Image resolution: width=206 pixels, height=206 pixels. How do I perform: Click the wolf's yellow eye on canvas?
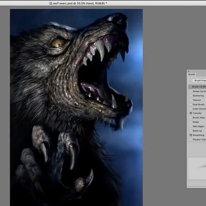point(58,43)
